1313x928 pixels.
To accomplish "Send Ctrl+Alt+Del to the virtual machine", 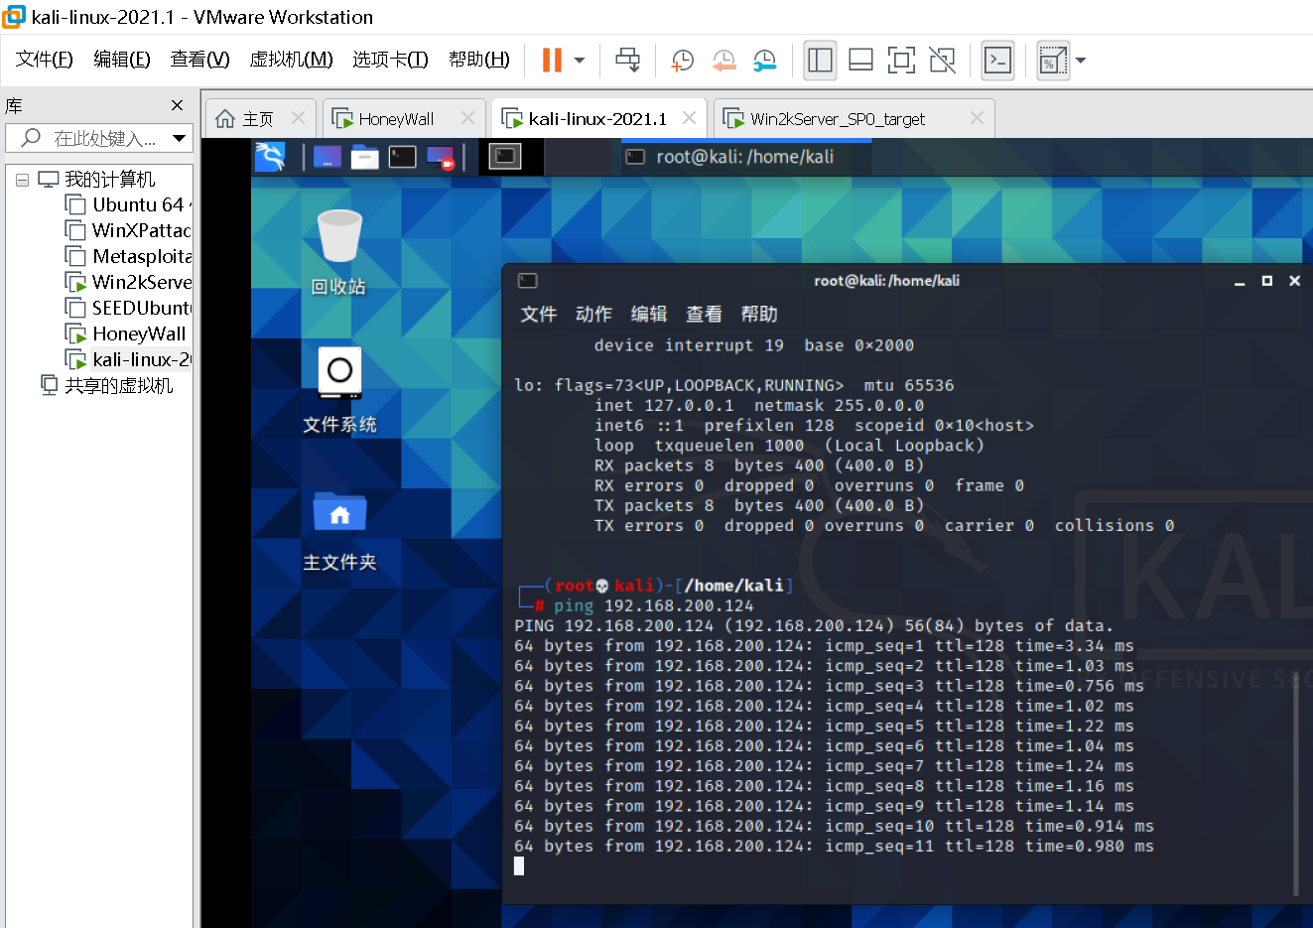I will (x=628, y=61).
